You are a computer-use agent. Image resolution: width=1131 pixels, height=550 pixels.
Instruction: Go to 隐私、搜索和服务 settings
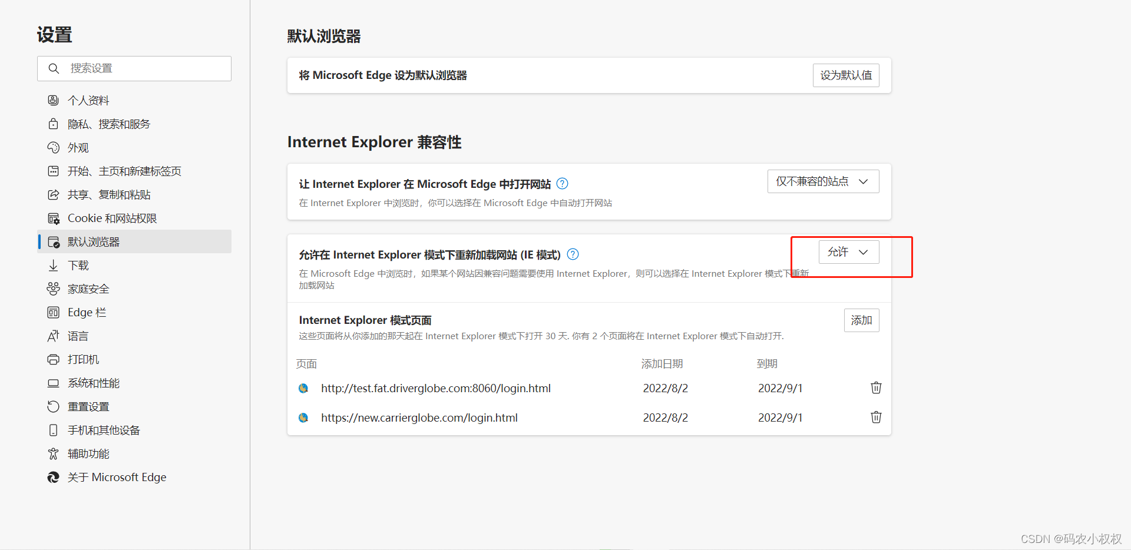tap(134, 124)
